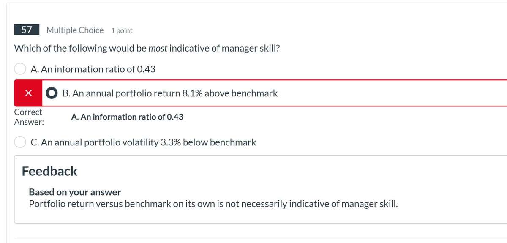Viewport: 507px width, 243px height.
Task: Click the Feedback heading
Action: click(x=49, y=171)
